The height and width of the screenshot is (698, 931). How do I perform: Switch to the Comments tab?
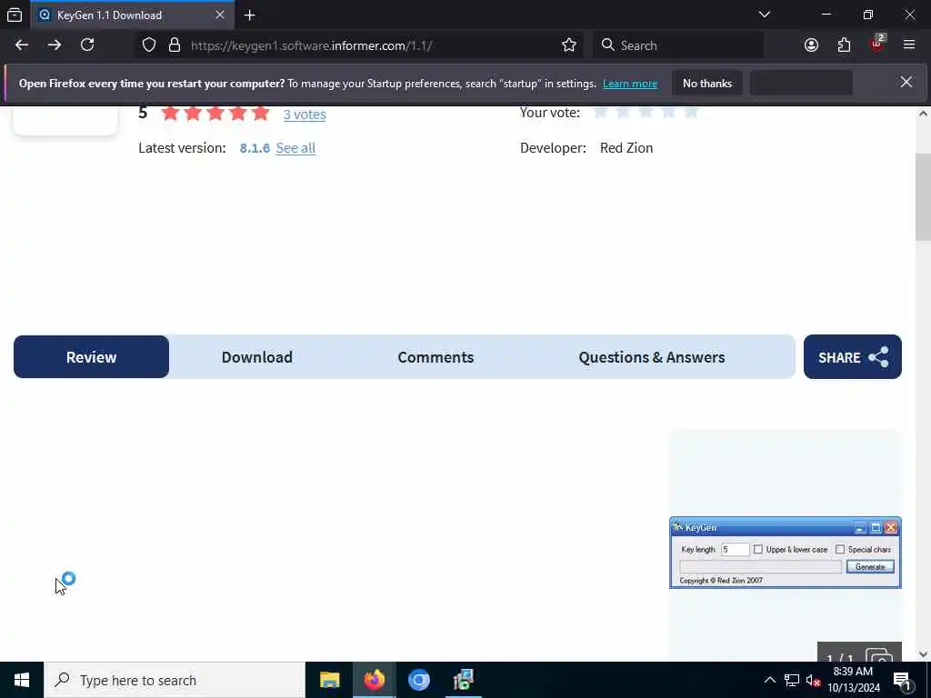tap(435, 356)
